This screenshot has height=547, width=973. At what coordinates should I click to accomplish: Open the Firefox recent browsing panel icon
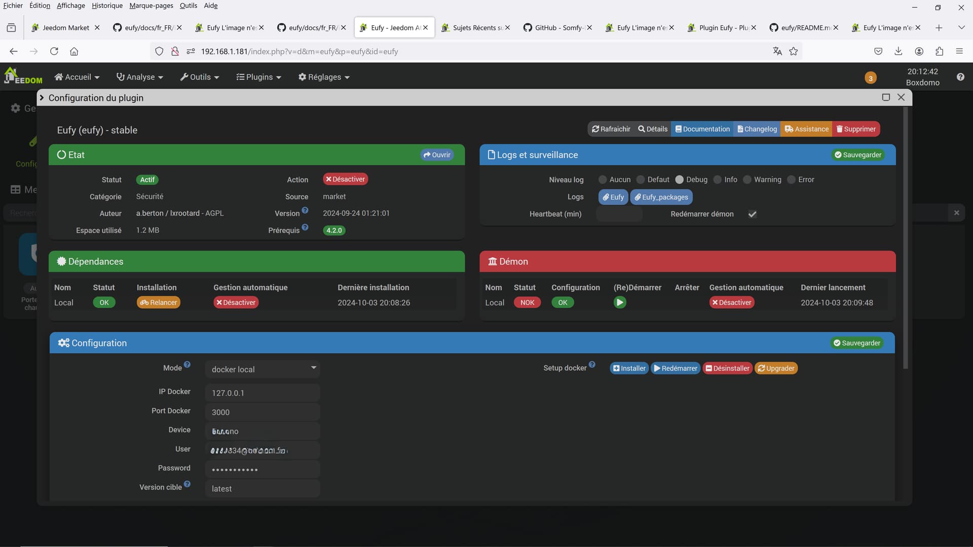11,28
